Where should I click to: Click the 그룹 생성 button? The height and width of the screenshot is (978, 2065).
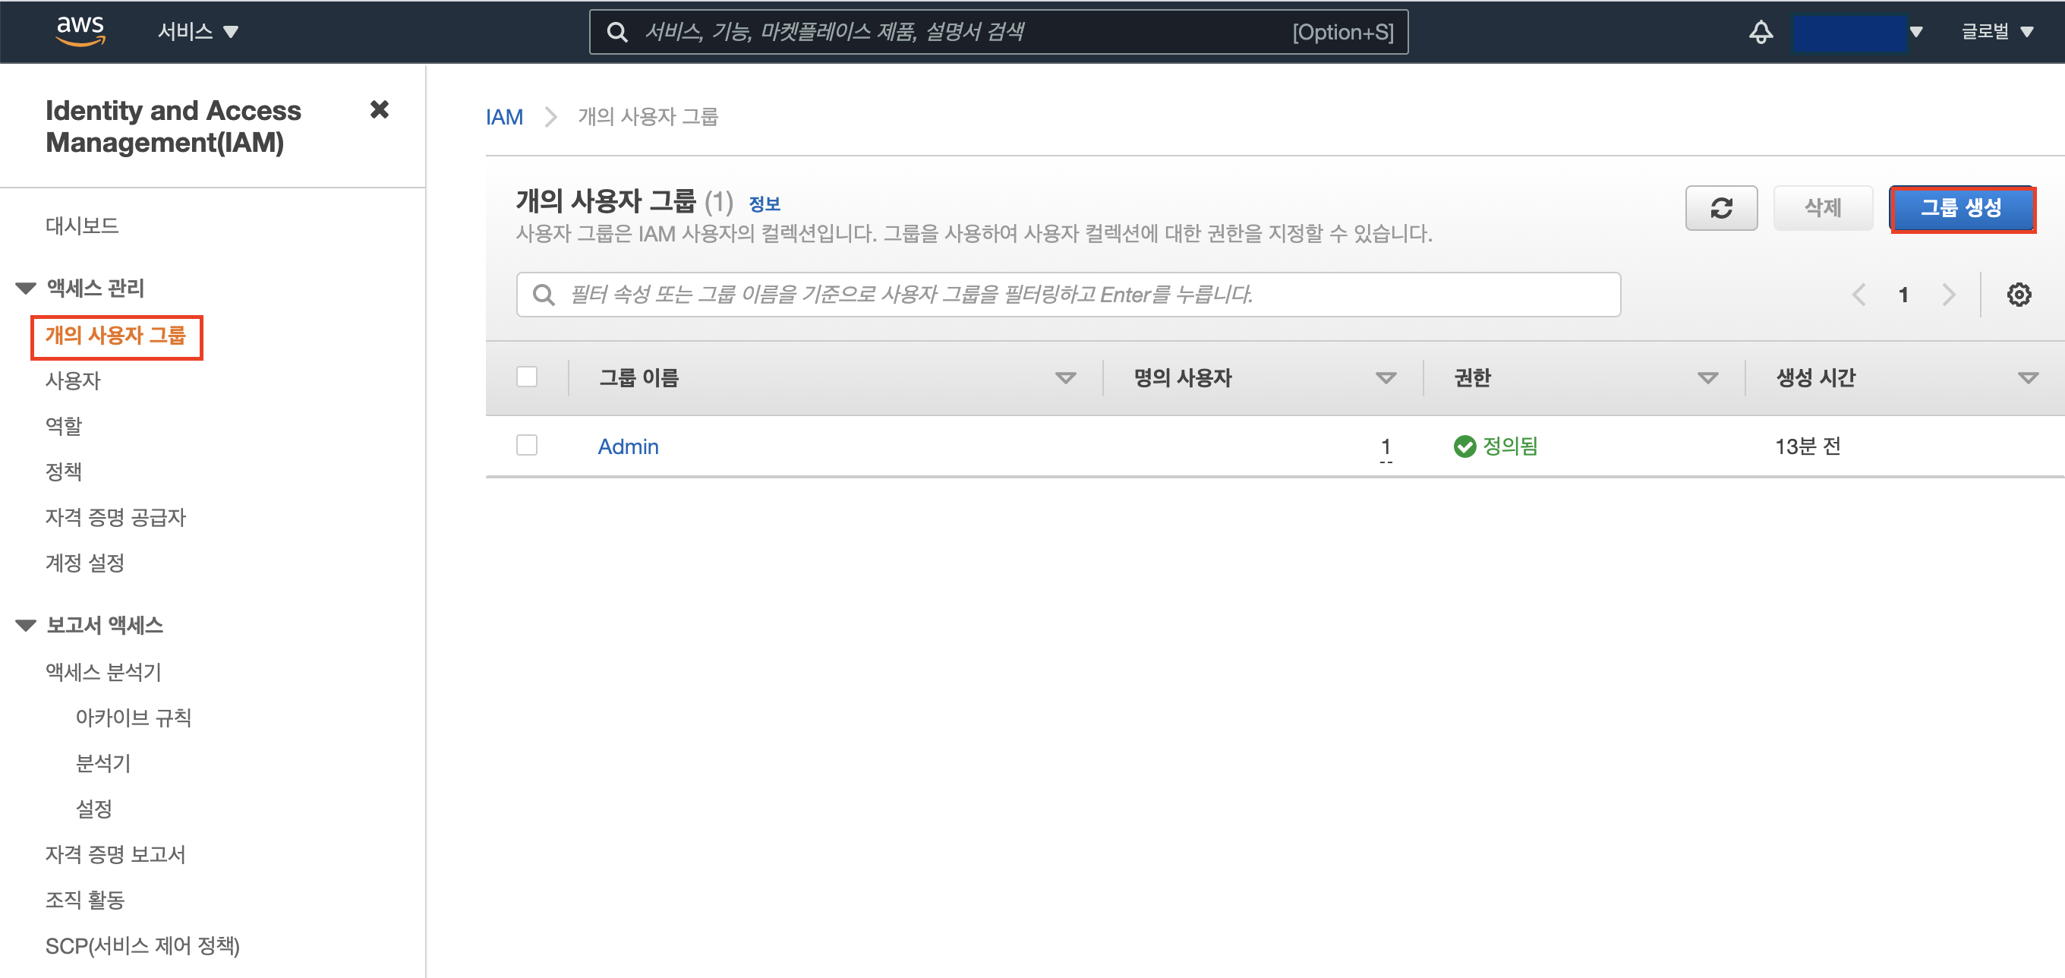1961,208
